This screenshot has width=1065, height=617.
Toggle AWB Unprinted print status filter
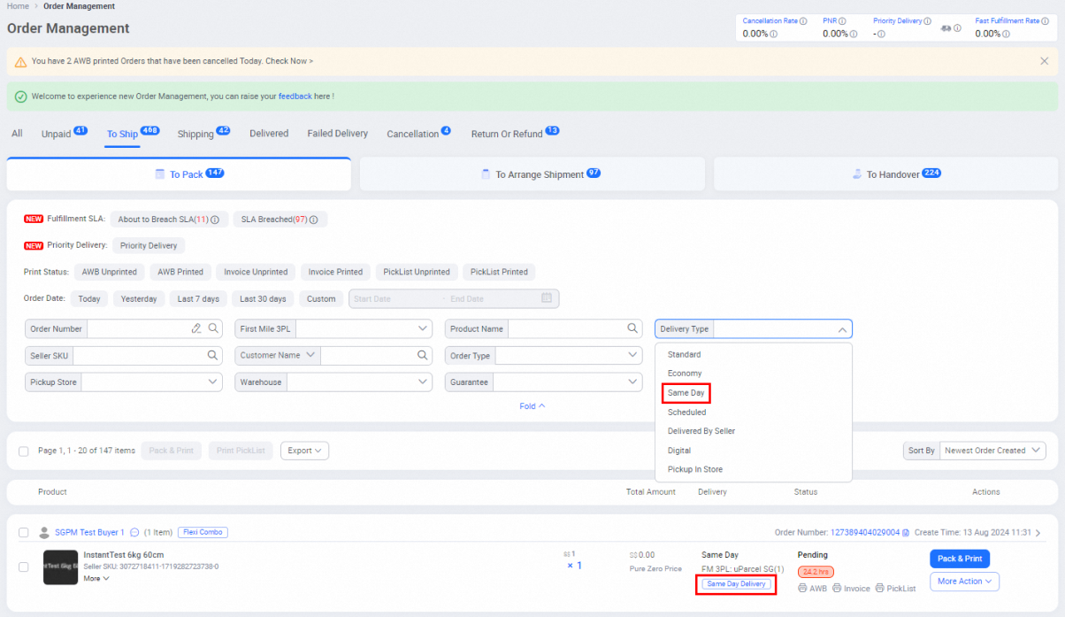coord(110,272)
